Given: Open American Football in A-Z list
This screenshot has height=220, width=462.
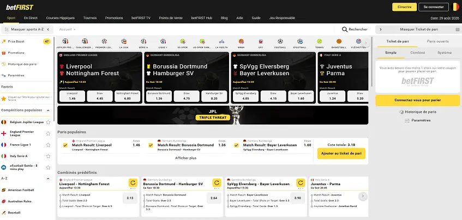Looking at the screenshot, I should point(21,190).
